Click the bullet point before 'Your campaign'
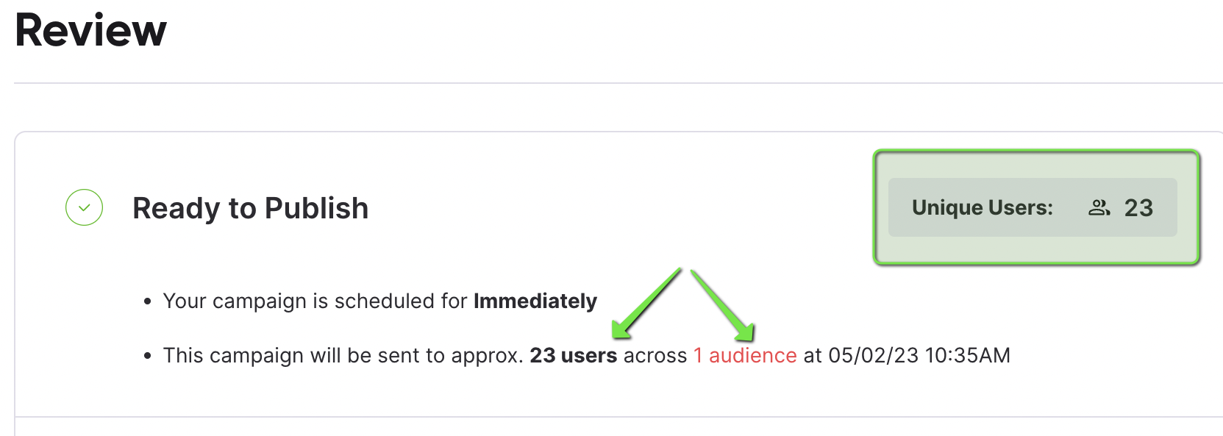This screenshot has width=1223, height=436. tap(148, 301)
